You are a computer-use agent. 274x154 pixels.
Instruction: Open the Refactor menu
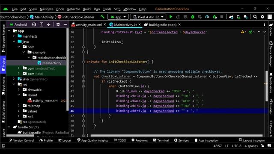(74, 9)
